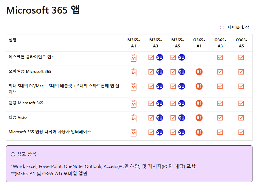Click the O365-A5 column header
Viewport: 260px width, 185px height.
[241, 43]
